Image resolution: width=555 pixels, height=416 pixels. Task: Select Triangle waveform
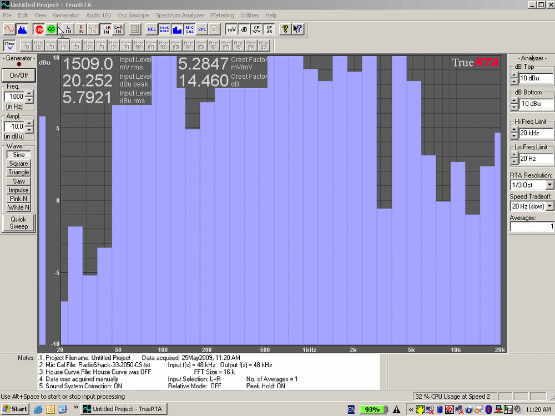(19, 173)
